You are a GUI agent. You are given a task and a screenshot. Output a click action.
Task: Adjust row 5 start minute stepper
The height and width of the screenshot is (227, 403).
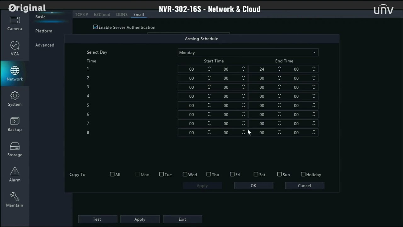243,106
